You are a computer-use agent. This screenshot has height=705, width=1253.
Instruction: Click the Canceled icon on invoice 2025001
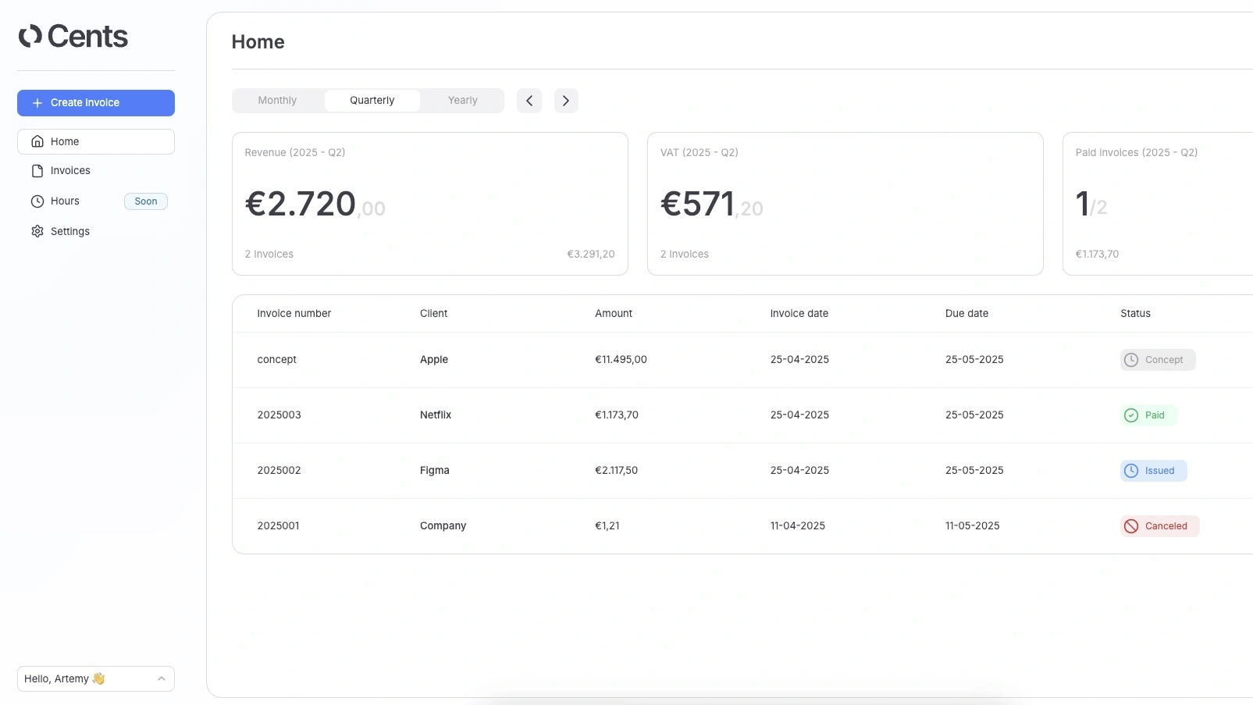coord(1131,525)
